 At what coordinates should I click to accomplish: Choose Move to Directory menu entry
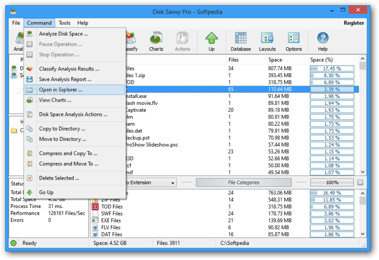pos(74,139)
